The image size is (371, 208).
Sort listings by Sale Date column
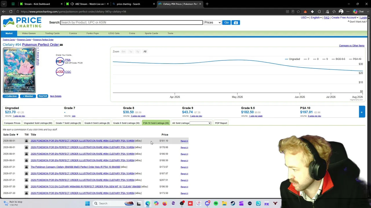click(x=11, y=135)
